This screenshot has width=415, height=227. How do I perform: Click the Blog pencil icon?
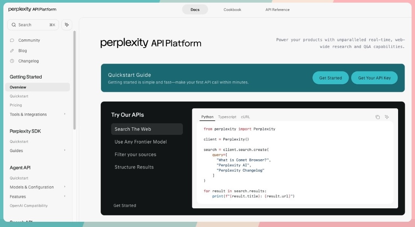(x=12, y=50)
